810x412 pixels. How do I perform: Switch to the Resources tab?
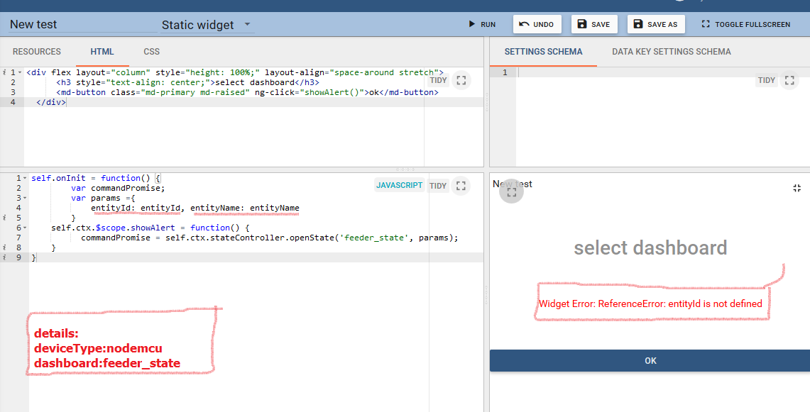tap(37, 51)
